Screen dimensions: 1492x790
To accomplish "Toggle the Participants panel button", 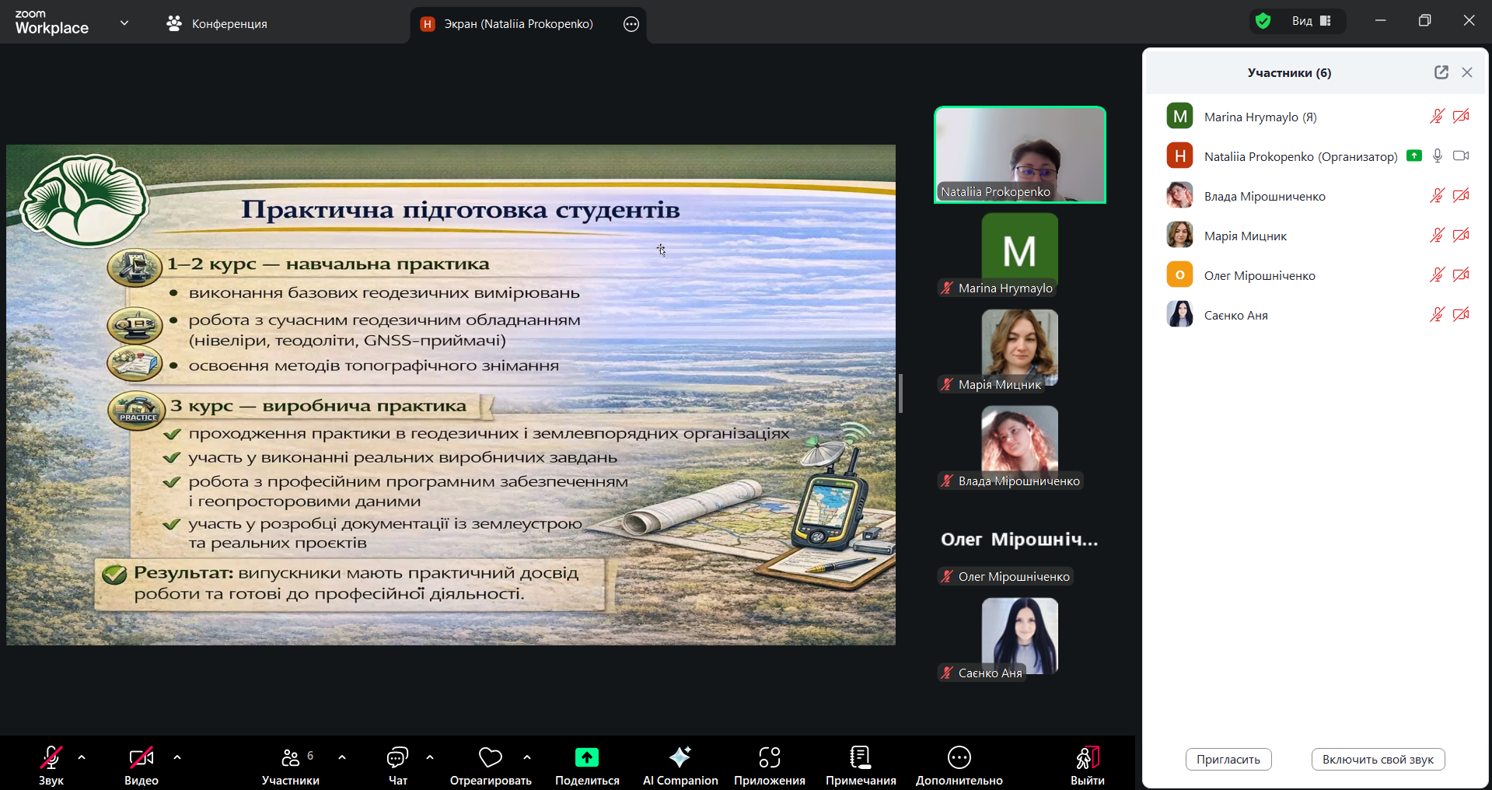I will click(291, 765).
